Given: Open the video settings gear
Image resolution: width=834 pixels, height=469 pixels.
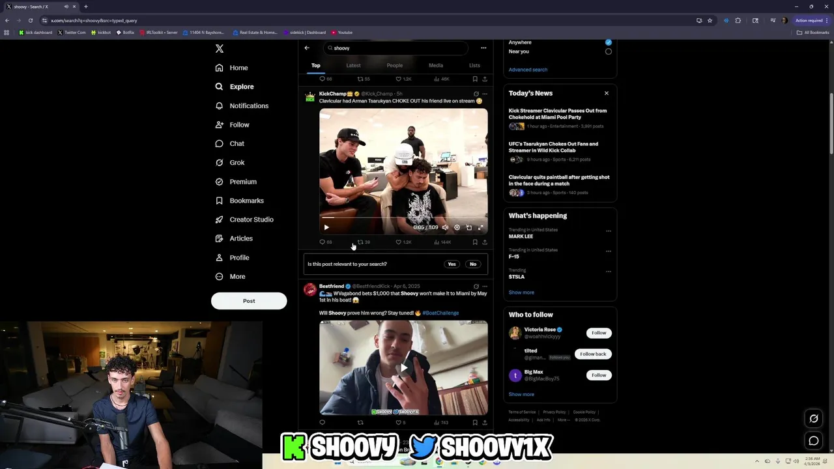Looking at the screenshot, I should click(457, 227).
